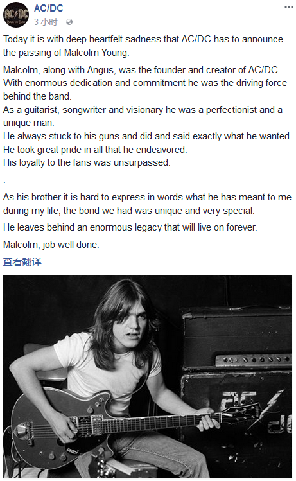Click the 'As his brother it is hard' paragraph
Viewport: 296px width, 481px height.
pyautogui.click(x=147, y=204)
